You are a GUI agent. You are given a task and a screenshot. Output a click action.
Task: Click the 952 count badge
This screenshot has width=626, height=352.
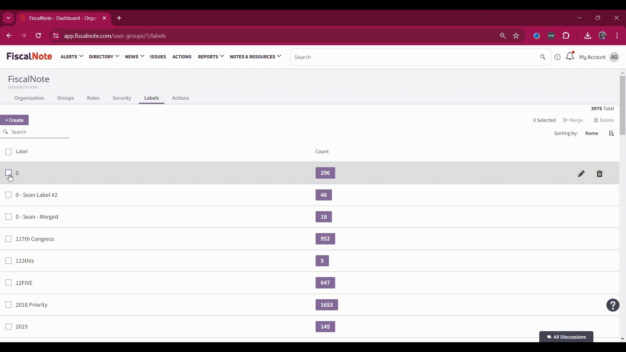click(325, 239)
